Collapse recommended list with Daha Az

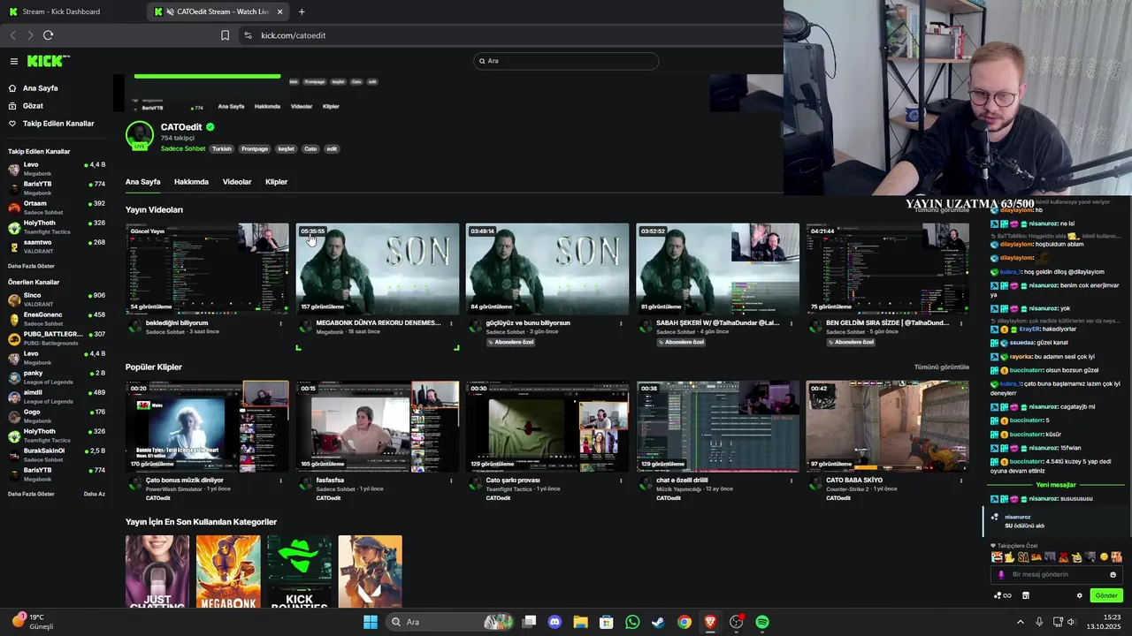point(95,494)
